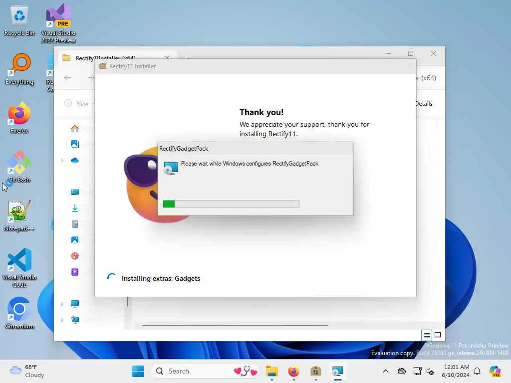Click the setup disc icon in RectifyGadgetPack dialog

[171, 168]
